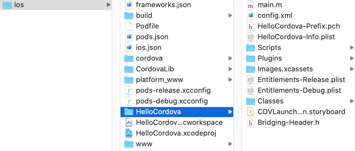Select the config.xml file icon
This screenshot has width=355, height=151.
(x=251, y=15)
